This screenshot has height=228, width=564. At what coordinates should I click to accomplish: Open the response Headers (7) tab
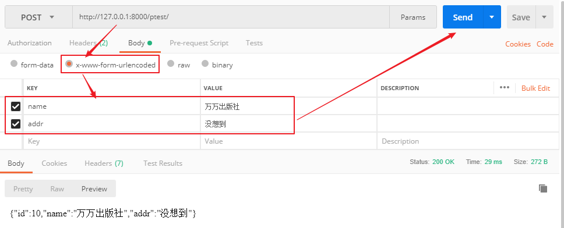[104, 163]
